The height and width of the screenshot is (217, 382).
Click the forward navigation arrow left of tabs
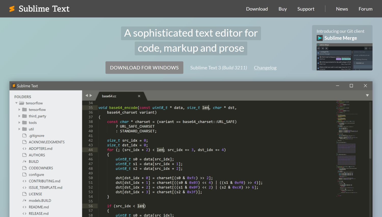pos(91,95)
